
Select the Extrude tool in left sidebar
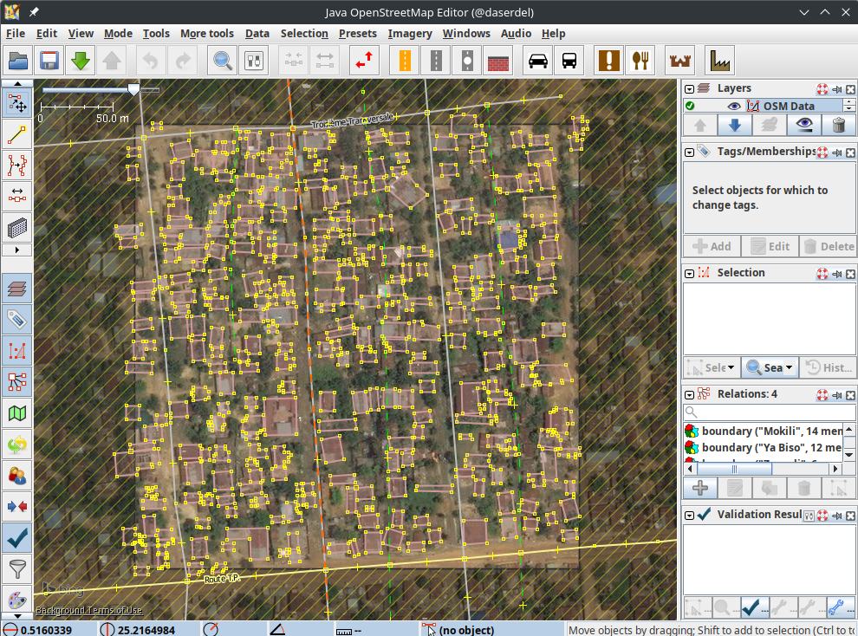[17, 195]
